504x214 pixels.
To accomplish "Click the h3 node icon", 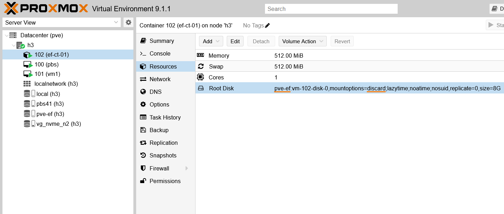I will 21,45.
